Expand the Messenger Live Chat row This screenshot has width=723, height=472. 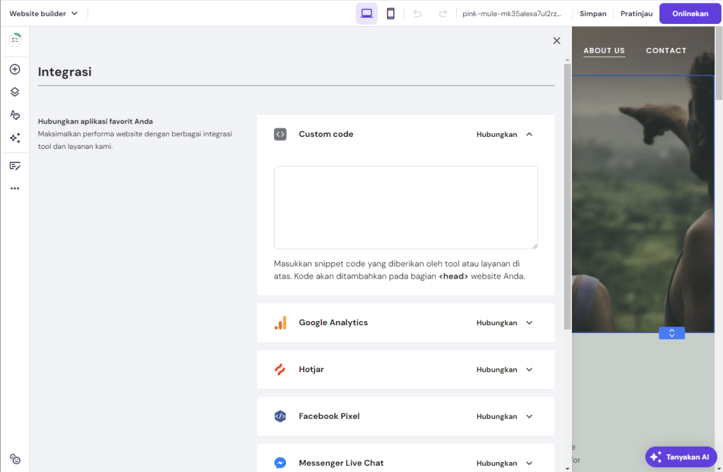[529, 463]
